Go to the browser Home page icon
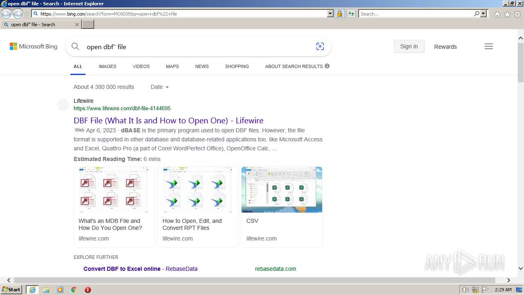The width and height of the screenshot is (524, 295). pos(497,14)
